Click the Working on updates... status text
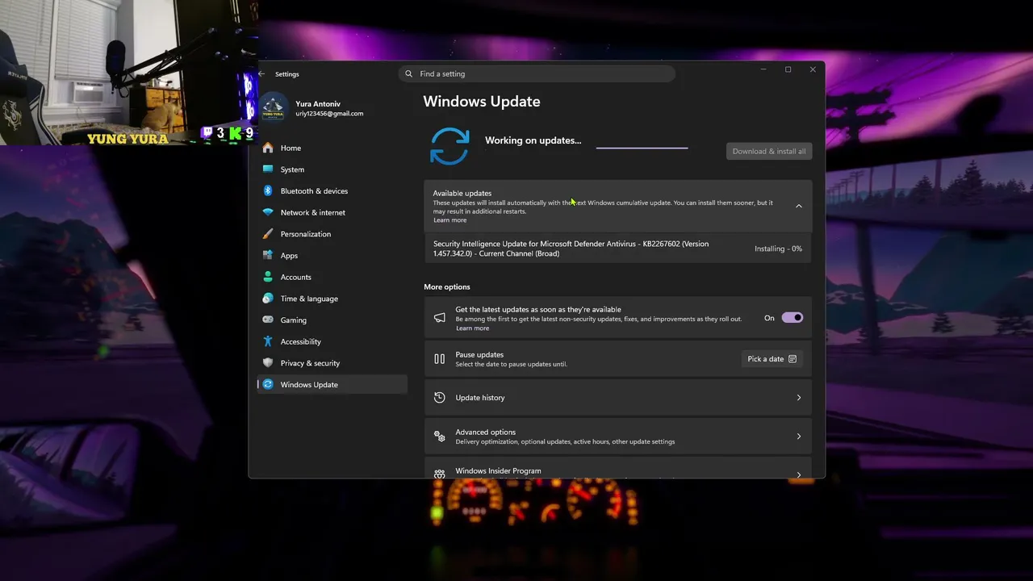1033x581 pixels. coord(533,140)
